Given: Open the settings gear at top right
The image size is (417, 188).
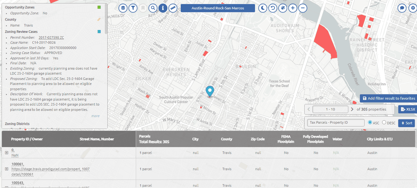Looking at the screenshot, I should pos(413,8).
